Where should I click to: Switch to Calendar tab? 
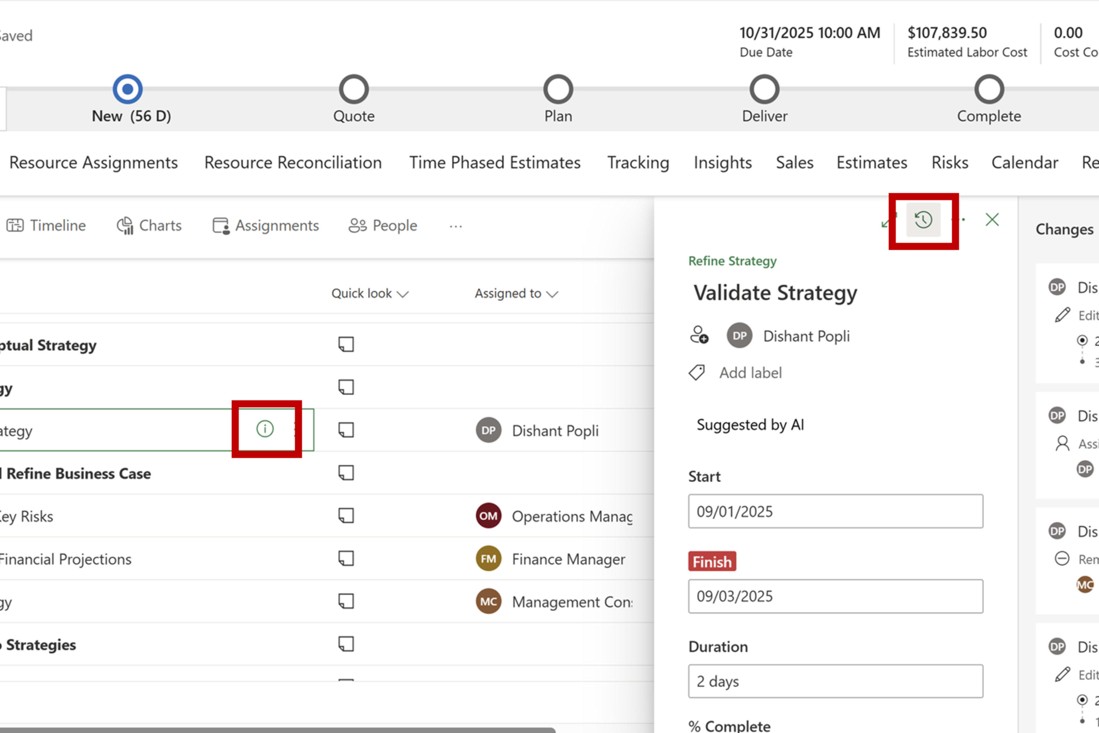tap(1025, 163)
